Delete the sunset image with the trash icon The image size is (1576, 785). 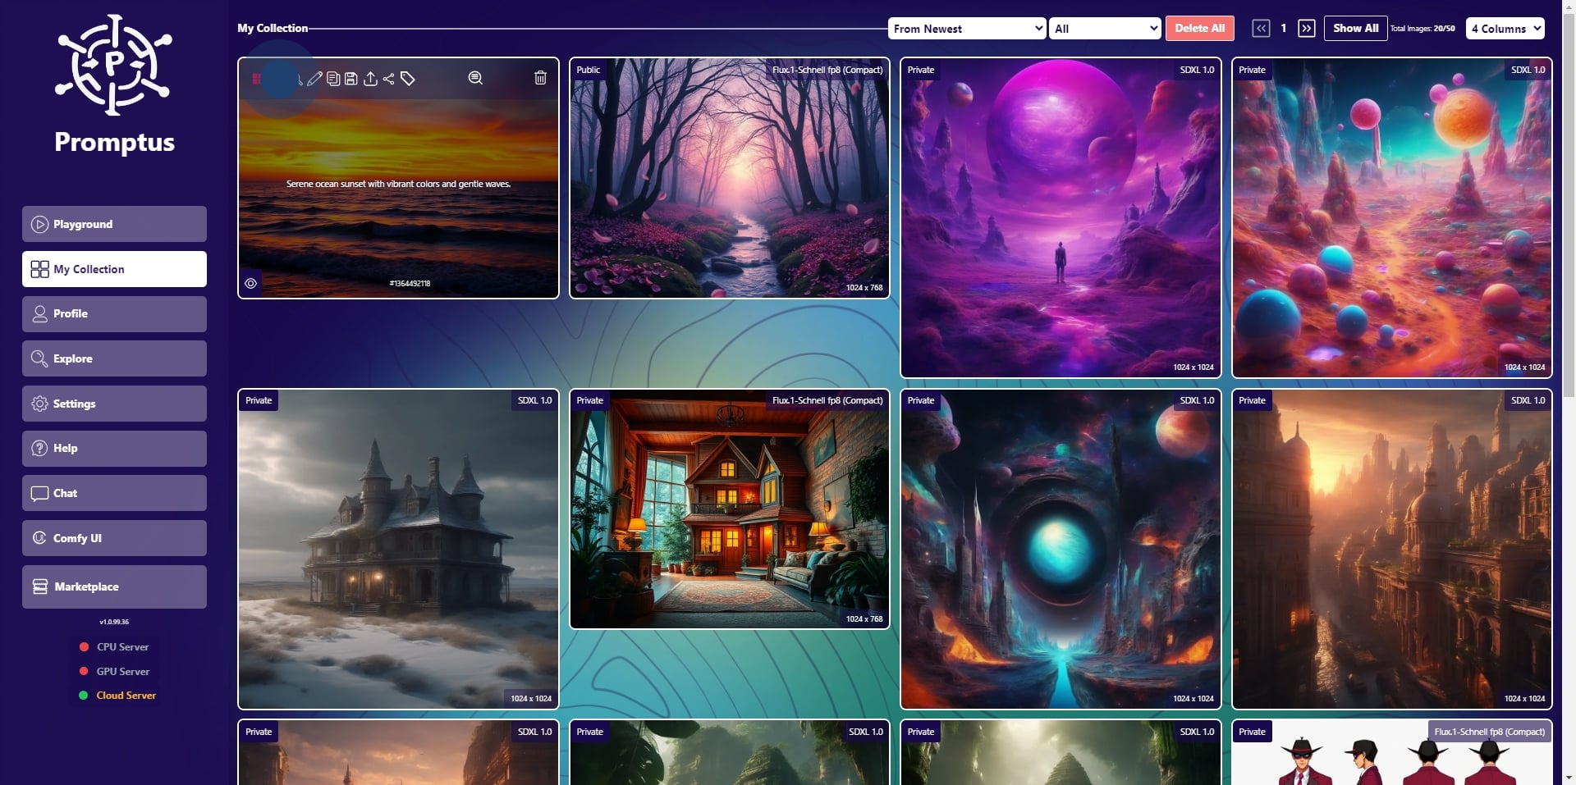pyautogui.click(x=540, y=78)
